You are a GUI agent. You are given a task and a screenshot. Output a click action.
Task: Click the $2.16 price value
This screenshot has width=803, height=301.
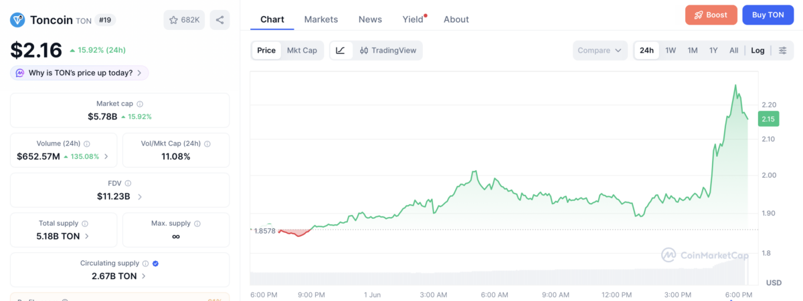[36, 49]
